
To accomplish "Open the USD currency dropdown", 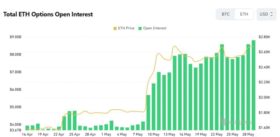I will 266,14.
